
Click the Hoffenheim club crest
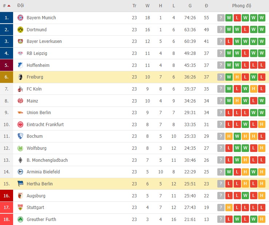coord(20,65)
